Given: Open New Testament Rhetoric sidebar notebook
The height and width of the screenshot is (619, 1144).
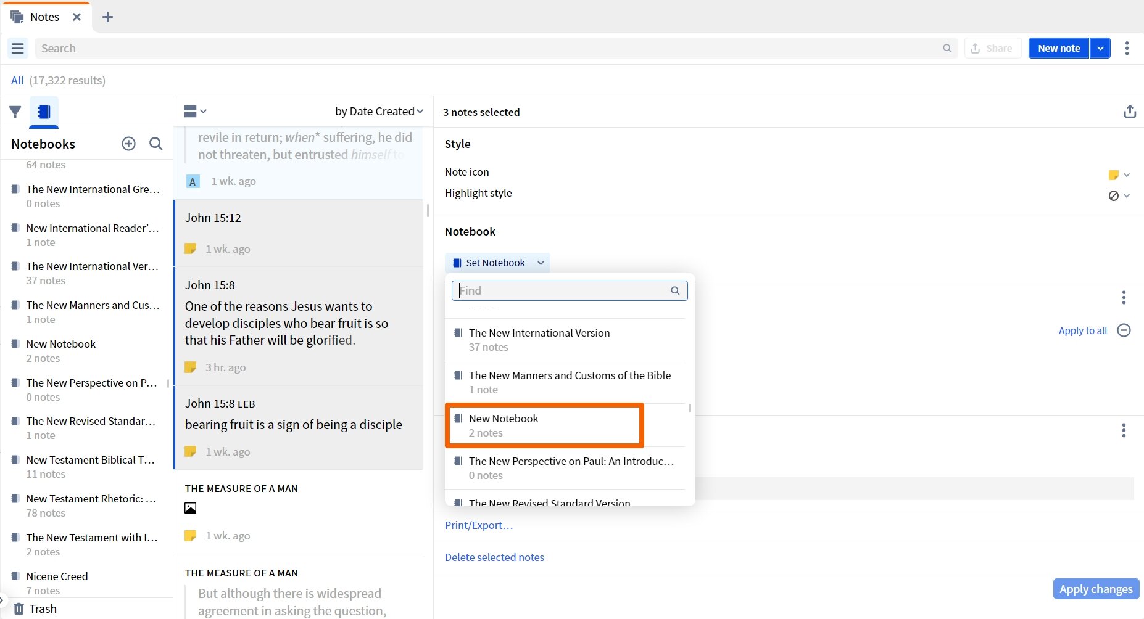Looking at the screenshot, I should coord(86,506).
